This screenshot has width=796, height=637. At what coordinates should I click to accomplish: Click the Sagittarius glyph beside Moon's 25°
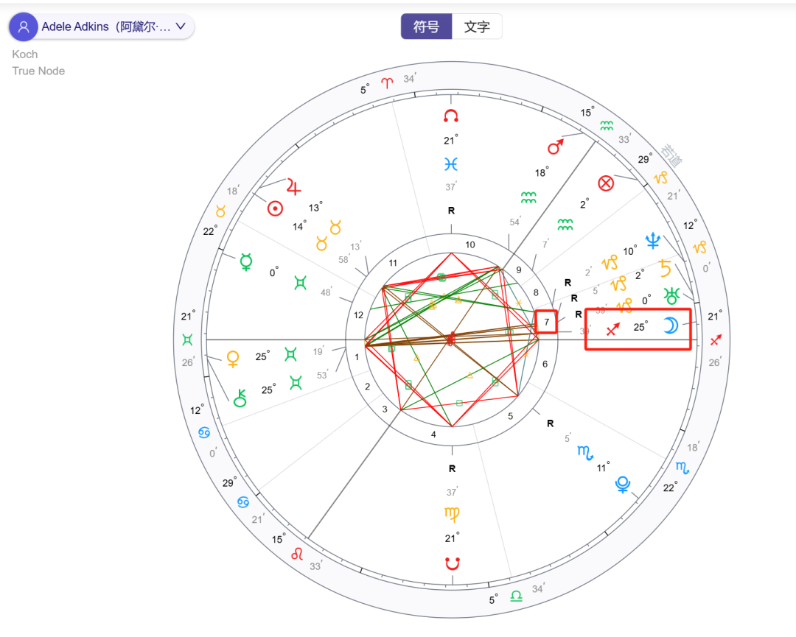pyautogui.click(x=612, y=329)
